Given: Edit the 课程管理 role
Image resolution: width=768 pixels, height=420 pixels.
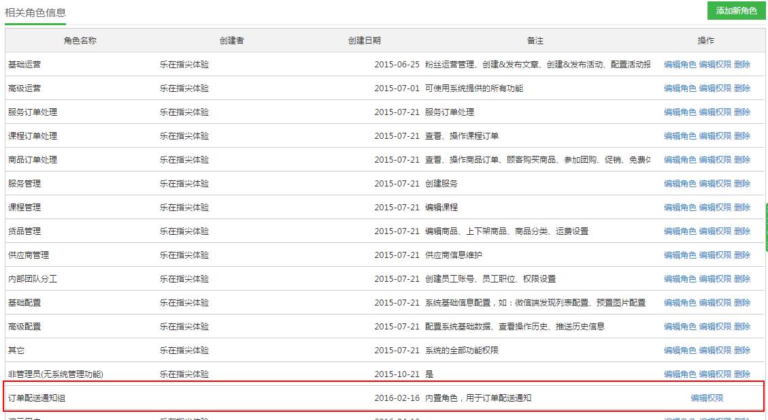Looking at the screenshot, I should pyautogui.click(x=680, y=208).
